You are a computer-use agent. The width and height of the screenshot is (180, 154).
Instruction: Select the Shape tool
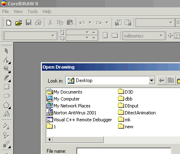point(7,60)
